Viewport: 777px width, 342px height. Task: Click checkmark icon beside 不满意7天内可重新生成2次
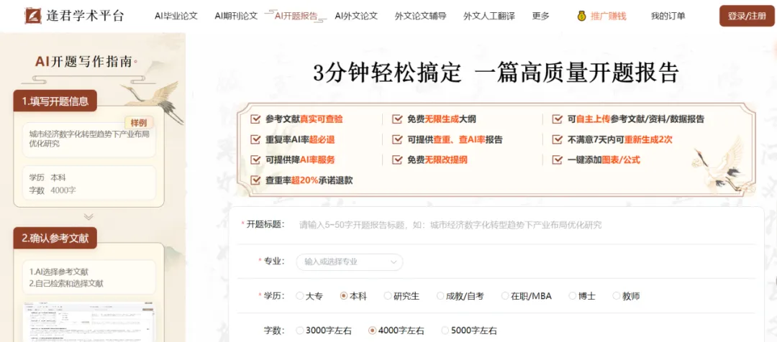(x=558, y=139)
